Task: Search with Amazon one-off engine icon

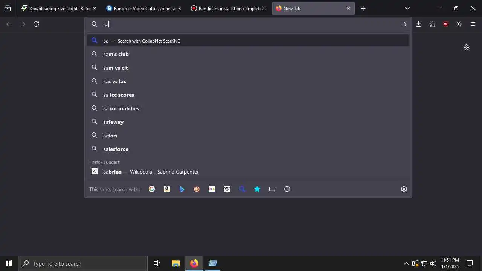Action: click(x=167, y=189)
